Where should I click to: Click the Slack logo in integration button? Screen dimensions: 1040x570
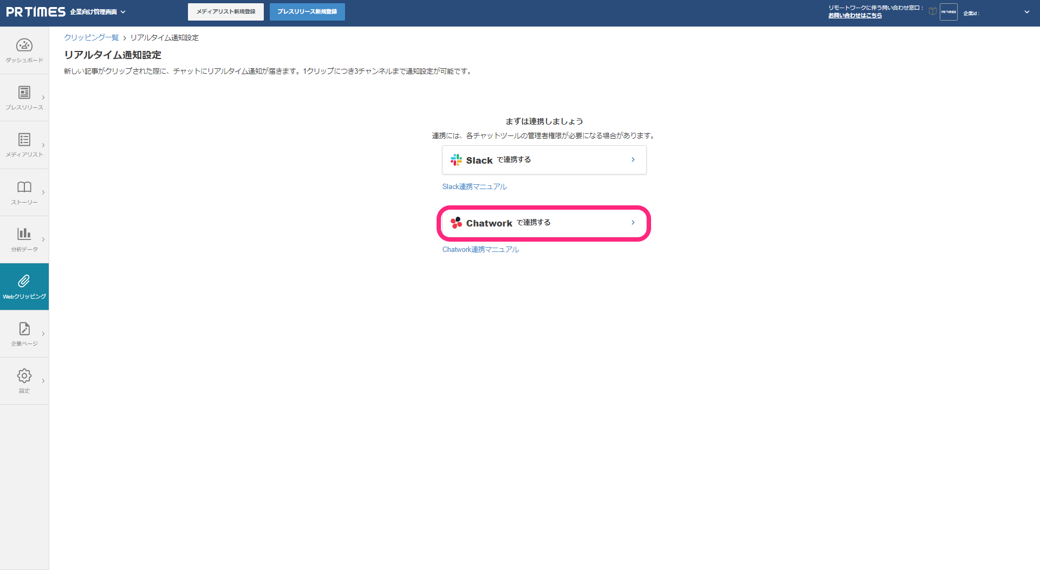coord(456,160)
